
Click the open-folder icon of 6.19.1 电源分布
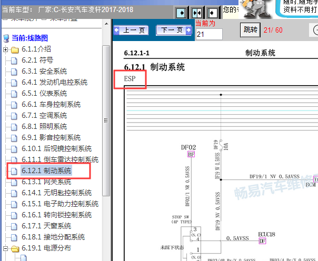coord(15,249)
